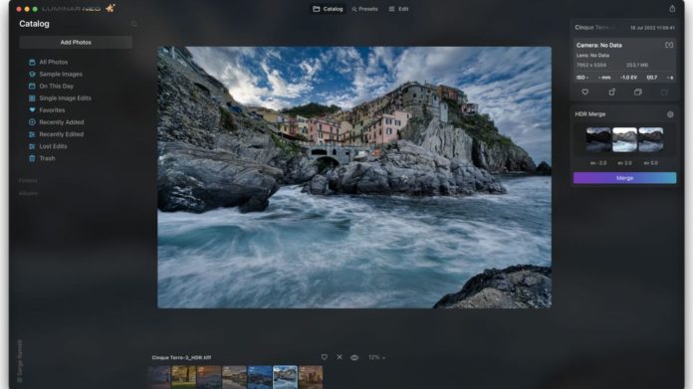The image size is (693, 389).
Task: Select Trash in the catalog list
Action: [x=47, y=158]
